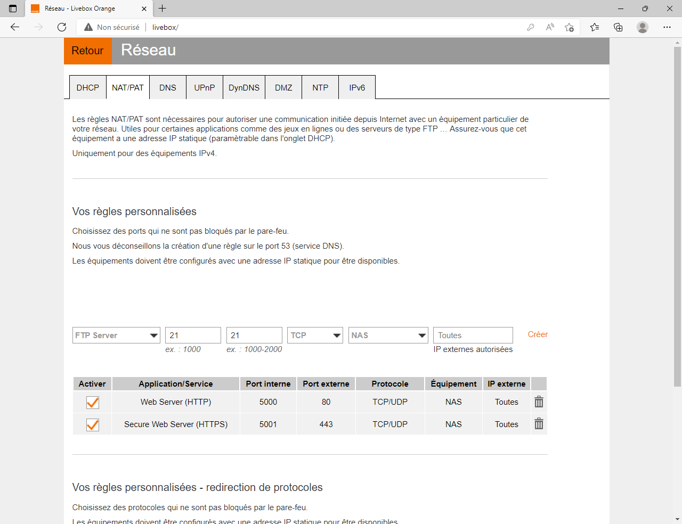
Task: Expand the FTP Server application dropdown
Action: click(116, 335)
